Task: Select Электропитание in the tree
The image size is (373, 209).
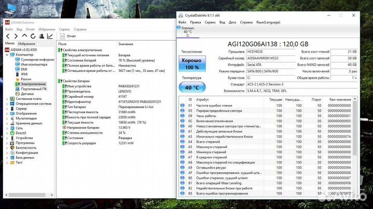Action: 31,84
